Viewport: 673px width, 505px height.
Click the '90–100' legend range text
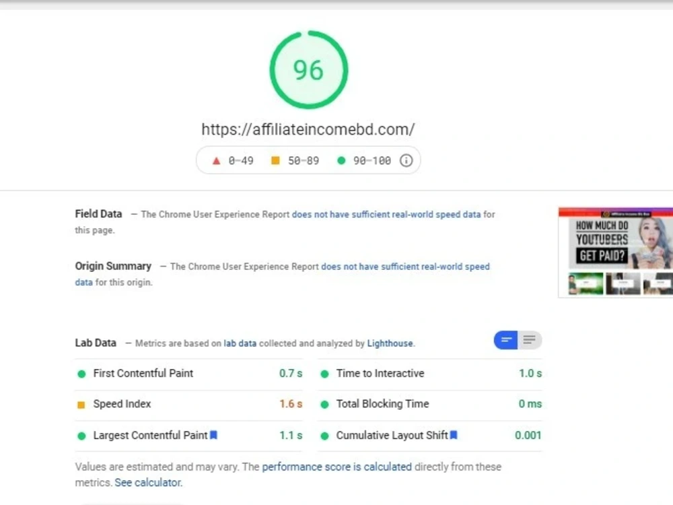click(372, 161)
